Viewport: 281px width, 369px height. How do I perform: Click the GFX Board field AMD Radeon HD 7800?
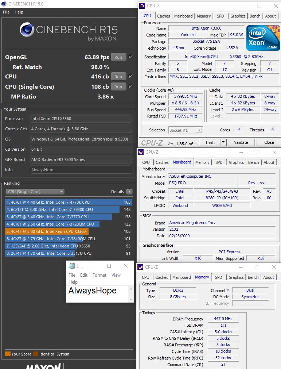click(x=81, y=159)
